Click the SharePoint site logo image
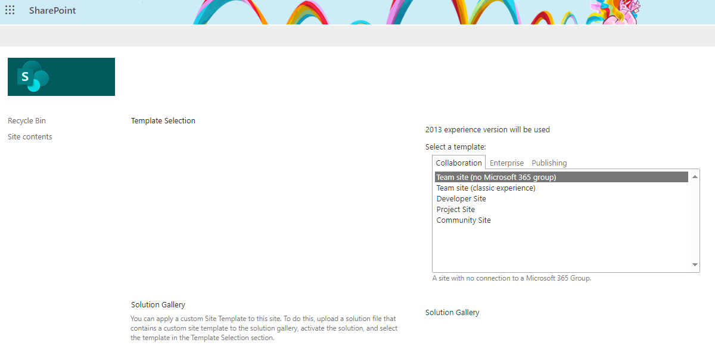The width and height of the screenshot is (715, 355). (61, 76)
